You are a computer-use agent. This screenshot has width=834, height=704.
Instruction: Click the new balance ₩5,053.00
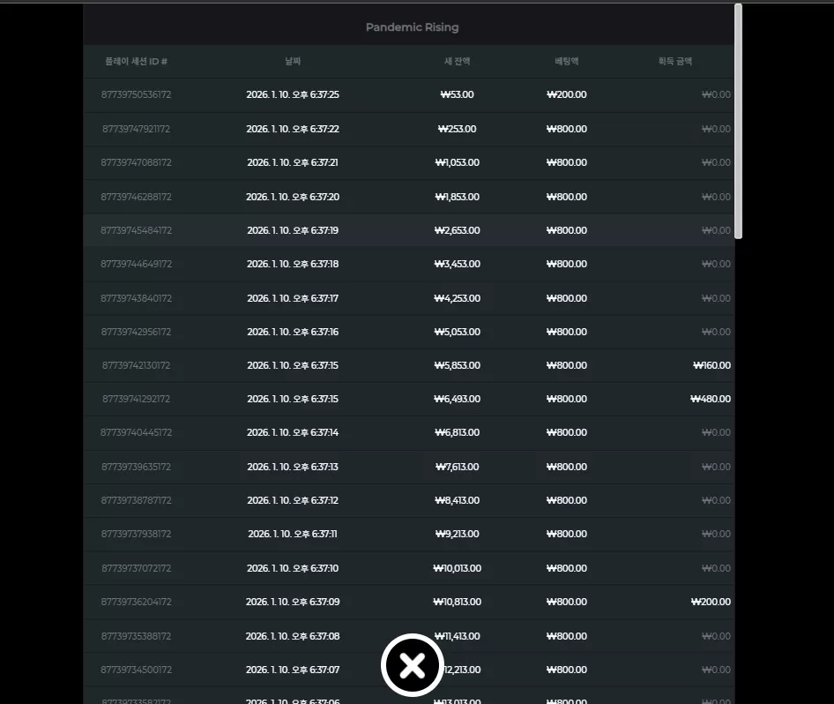tap(457, 332)
